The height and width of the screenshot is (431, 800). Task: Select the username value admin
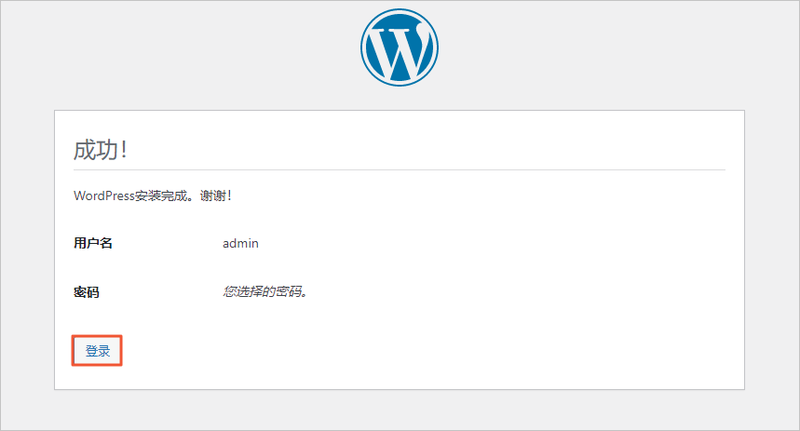pos(240,244)
